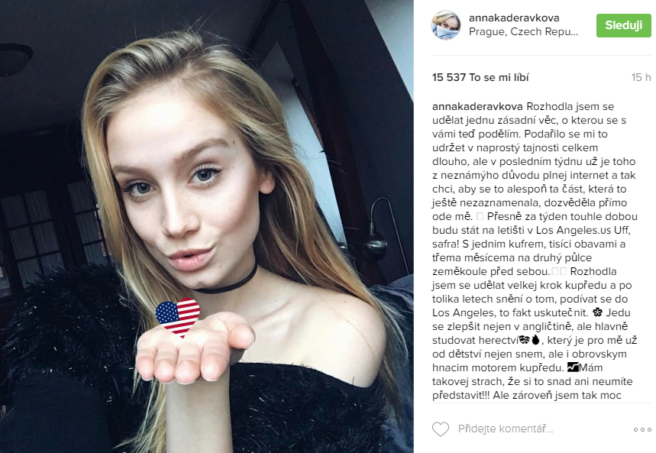Open annakaderavkova's profile avatar
Screen dimensions: 656x453
[x=445, y=25]
